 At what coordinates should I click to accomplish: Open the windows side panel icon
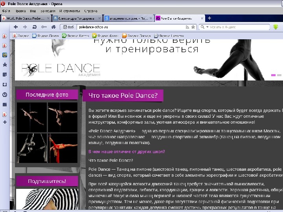click(5, 104)
